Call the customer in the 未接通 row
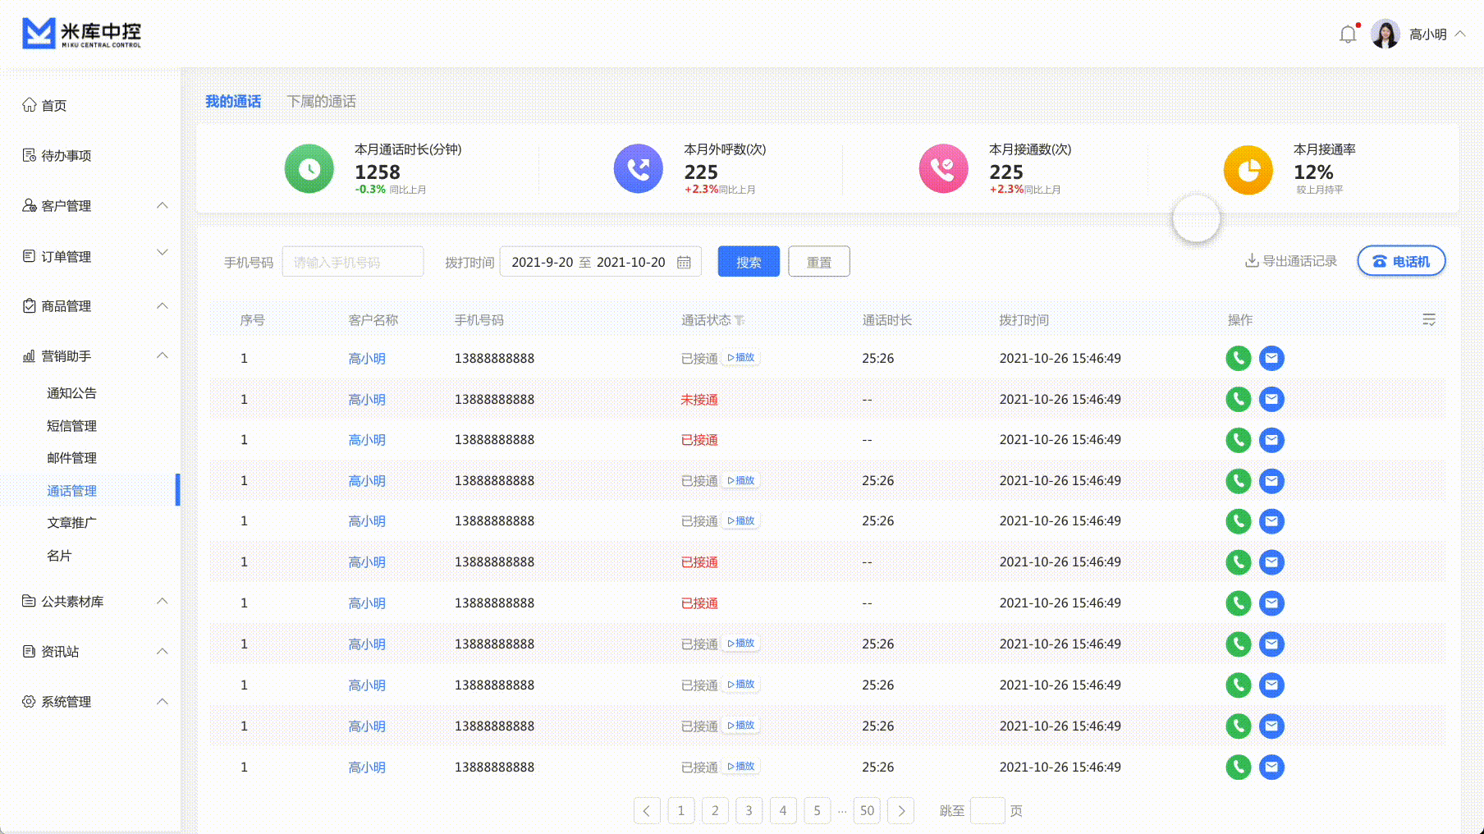Image resolution: width=1484 pixels, height=834 pixels. click(x=1238, y=399)
